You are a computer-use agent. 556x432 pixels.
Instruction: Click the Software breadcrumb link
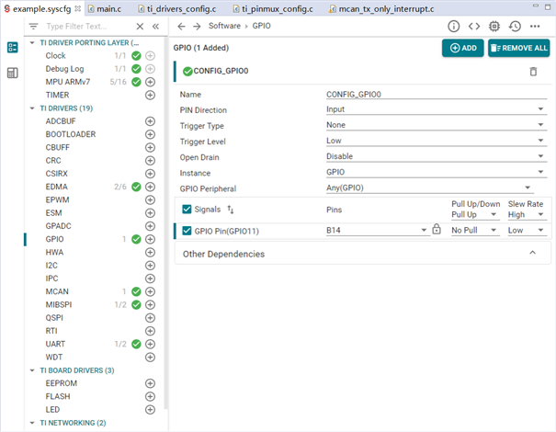click(x=224, y=26)
